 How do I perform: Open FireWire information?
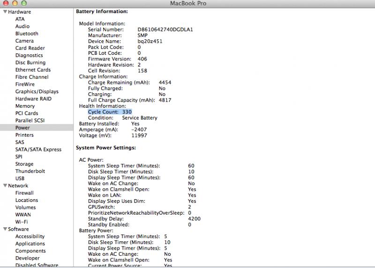tap(25, 84)
